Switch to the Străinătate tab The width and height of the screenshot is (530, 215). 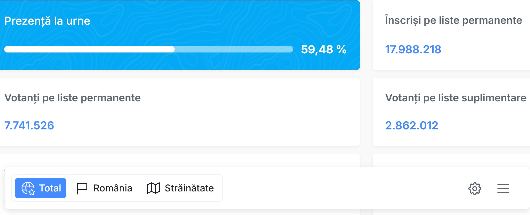click(x=180, y=188)
